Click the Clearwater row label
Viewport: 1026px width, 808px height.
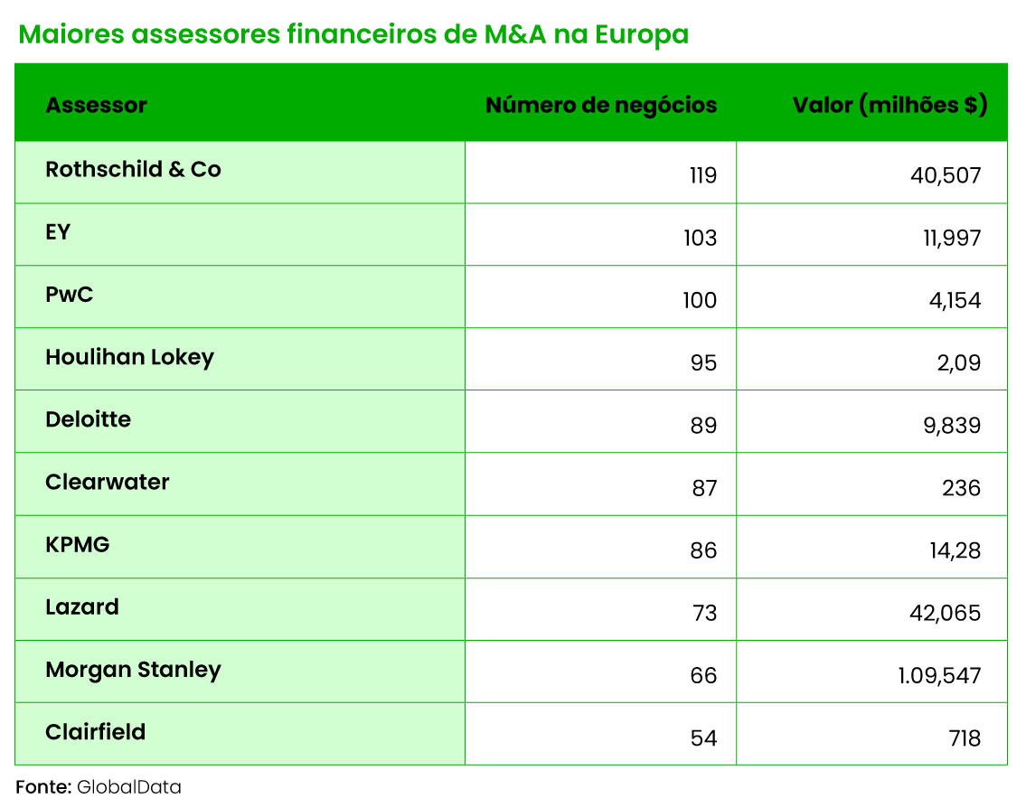(107, 482)
